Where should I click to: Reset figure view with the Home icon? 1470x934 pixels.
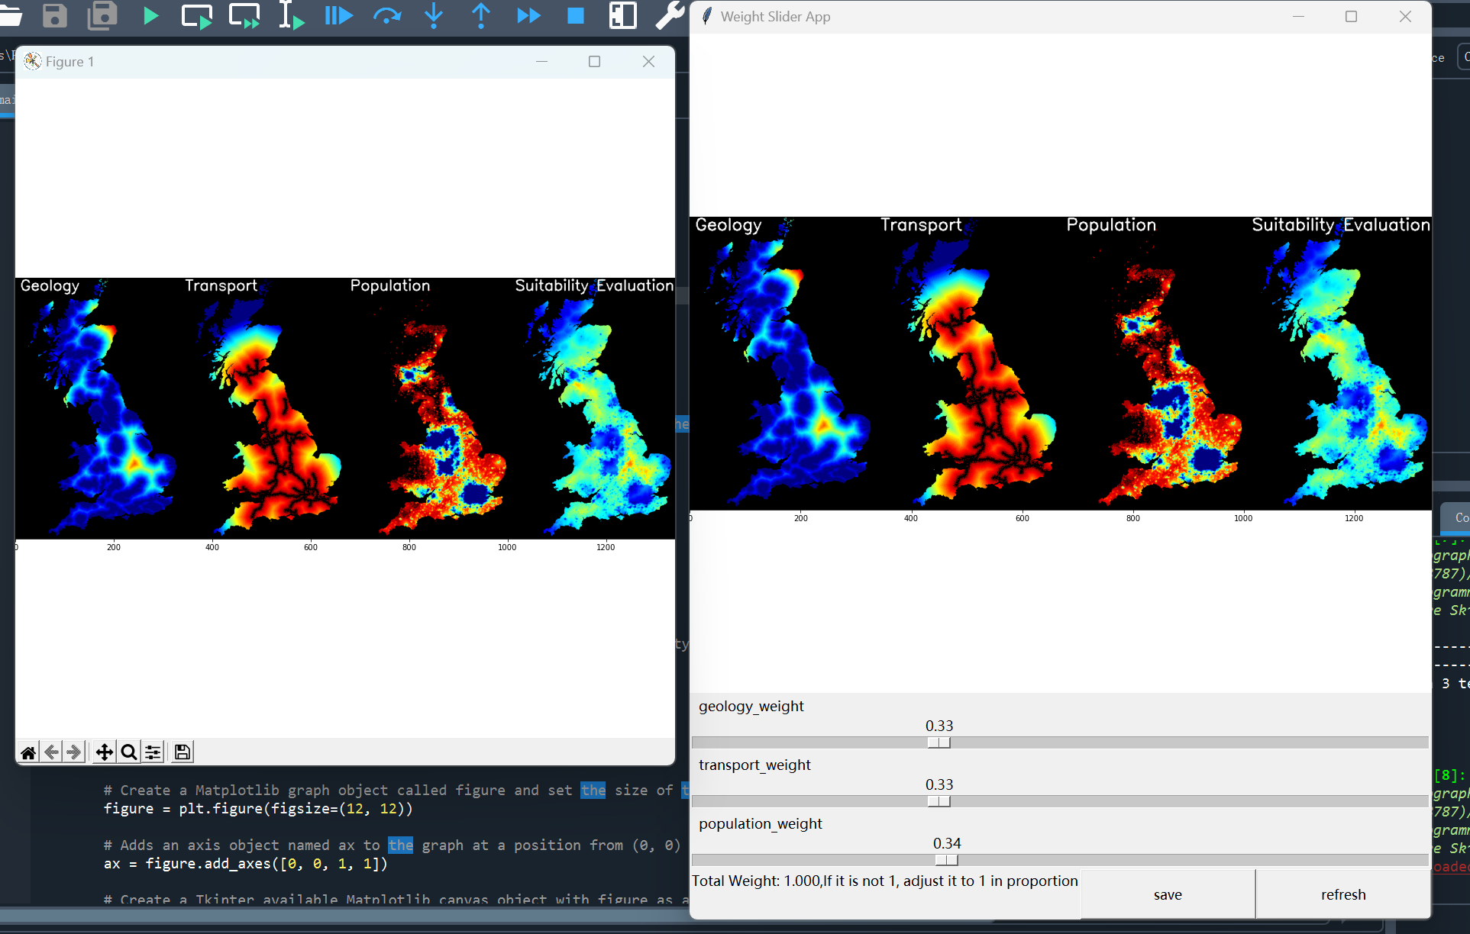27,752
